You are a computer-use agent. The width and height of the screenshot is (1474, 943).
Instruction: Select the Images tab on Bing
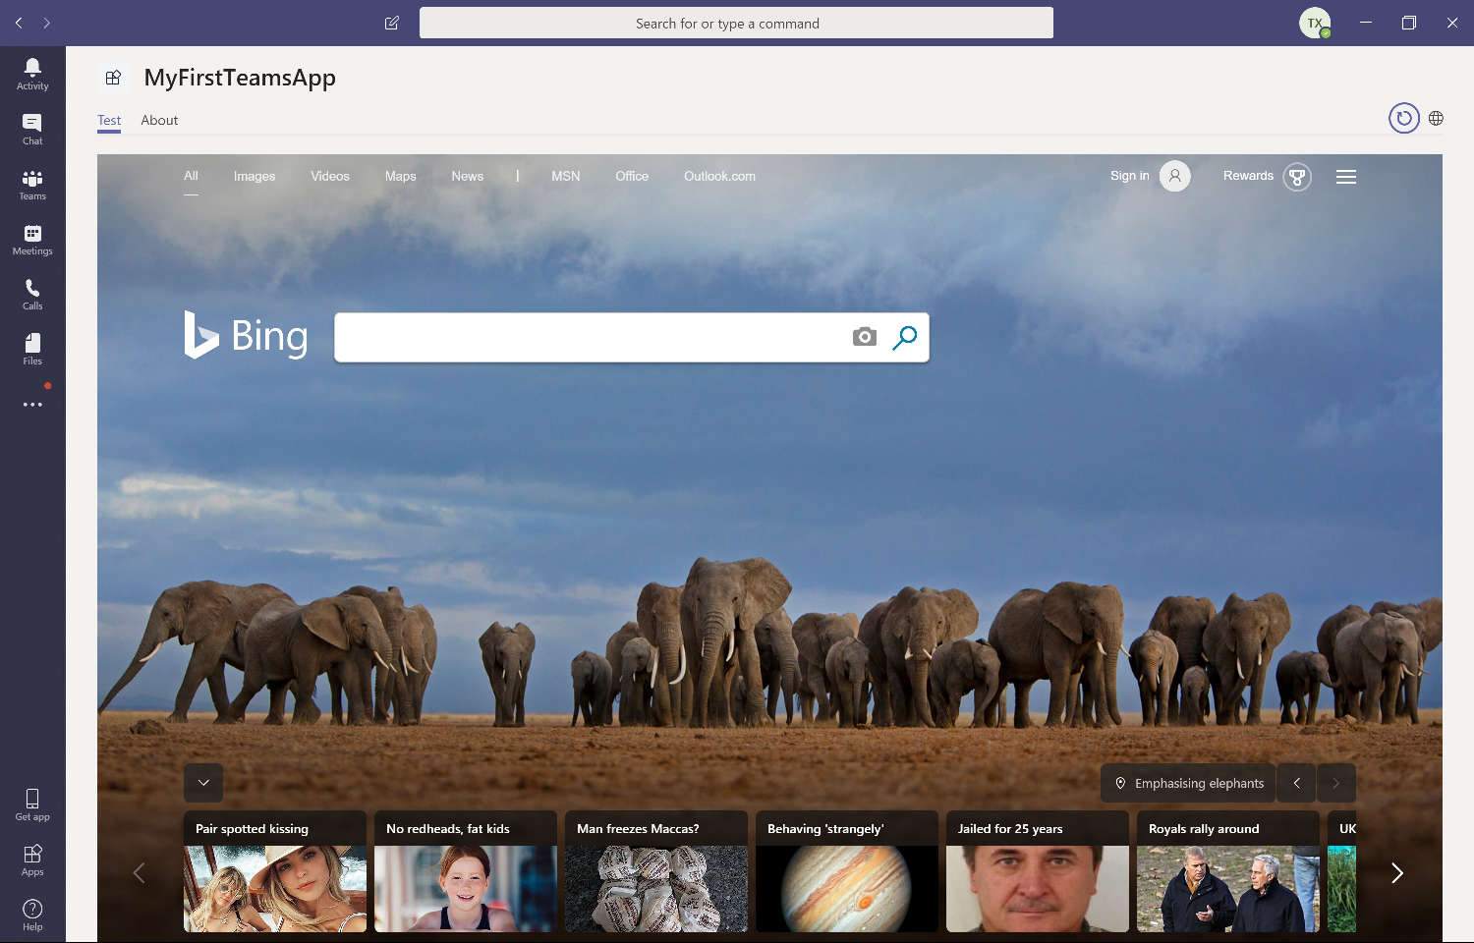click(255, 176)
